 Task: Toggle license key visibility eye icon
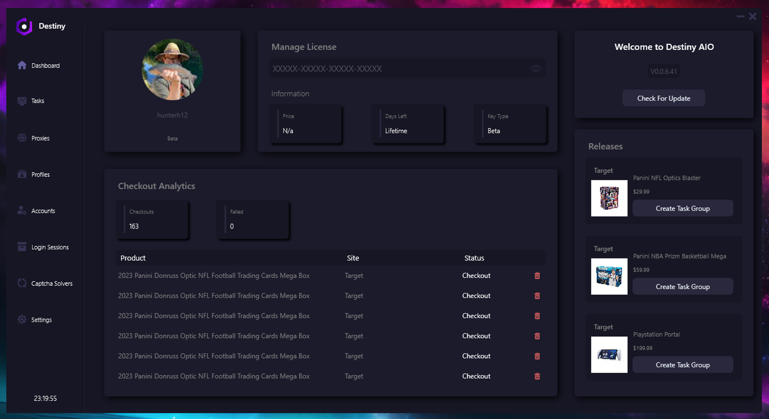536,69
